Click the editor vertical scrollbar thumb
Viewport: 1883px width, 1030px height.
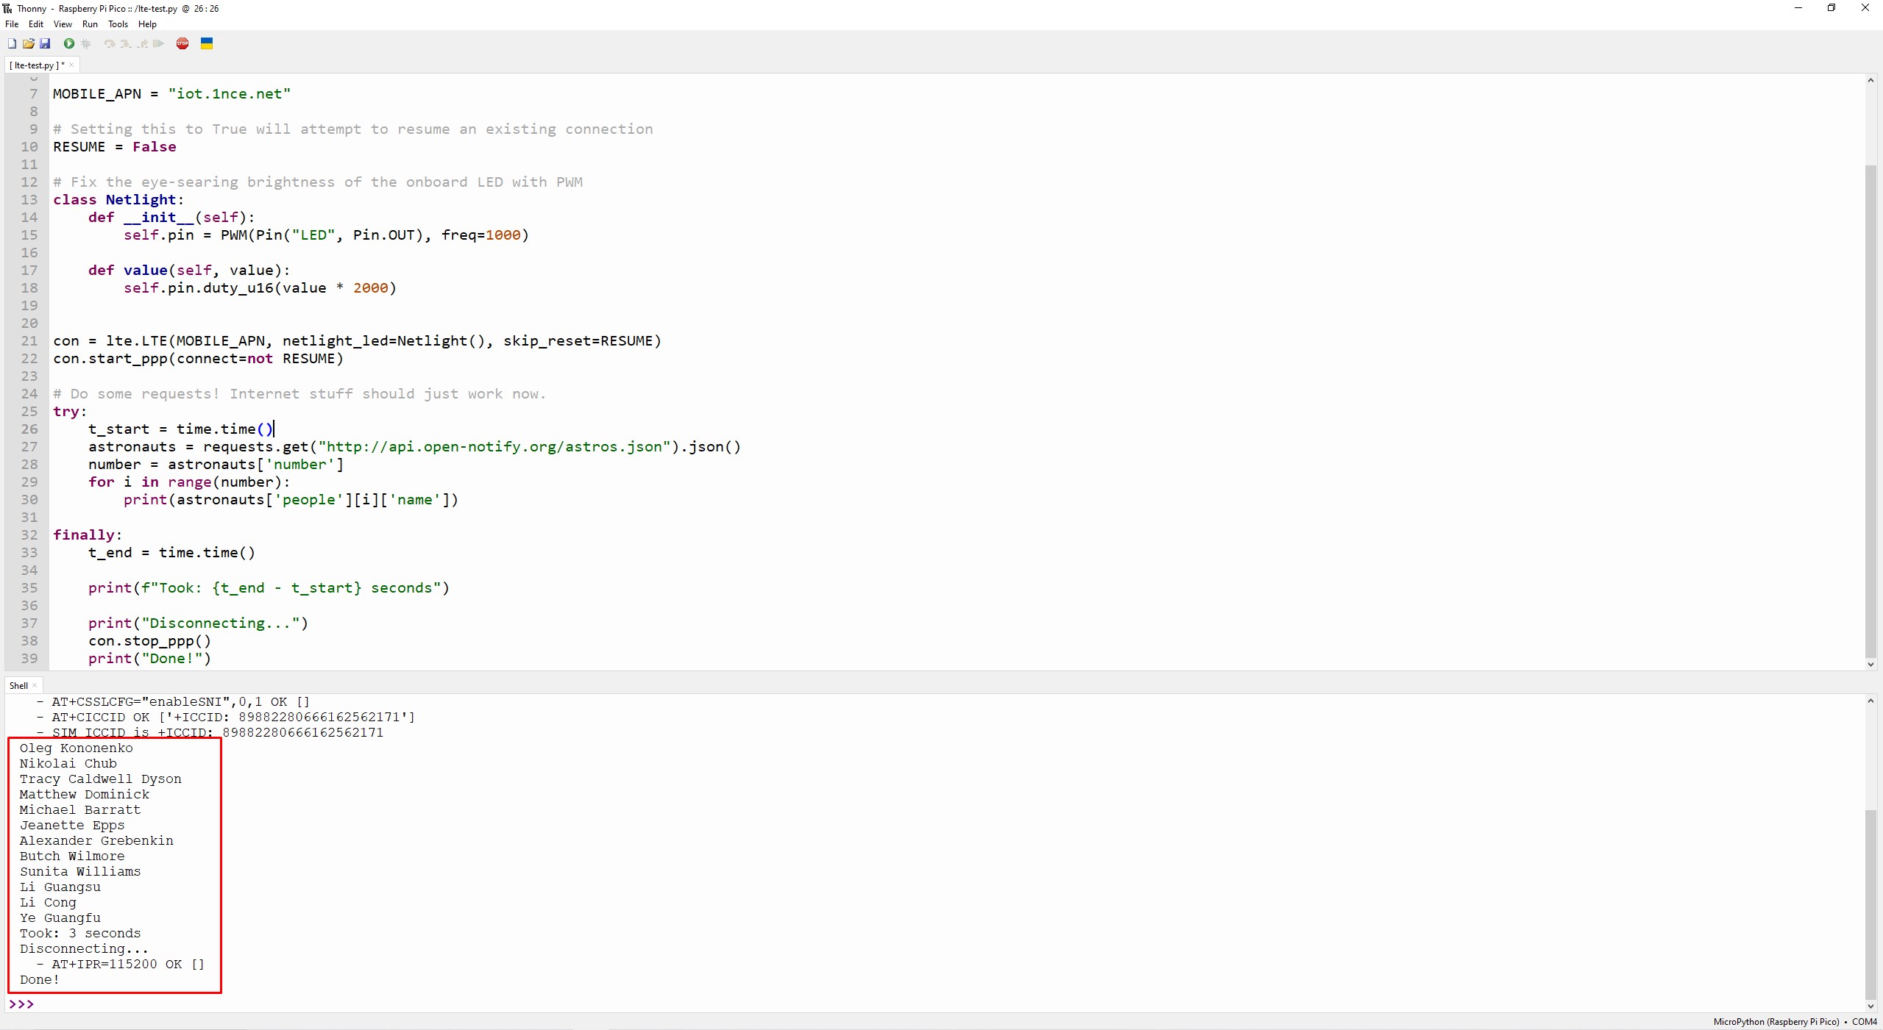1870,410
